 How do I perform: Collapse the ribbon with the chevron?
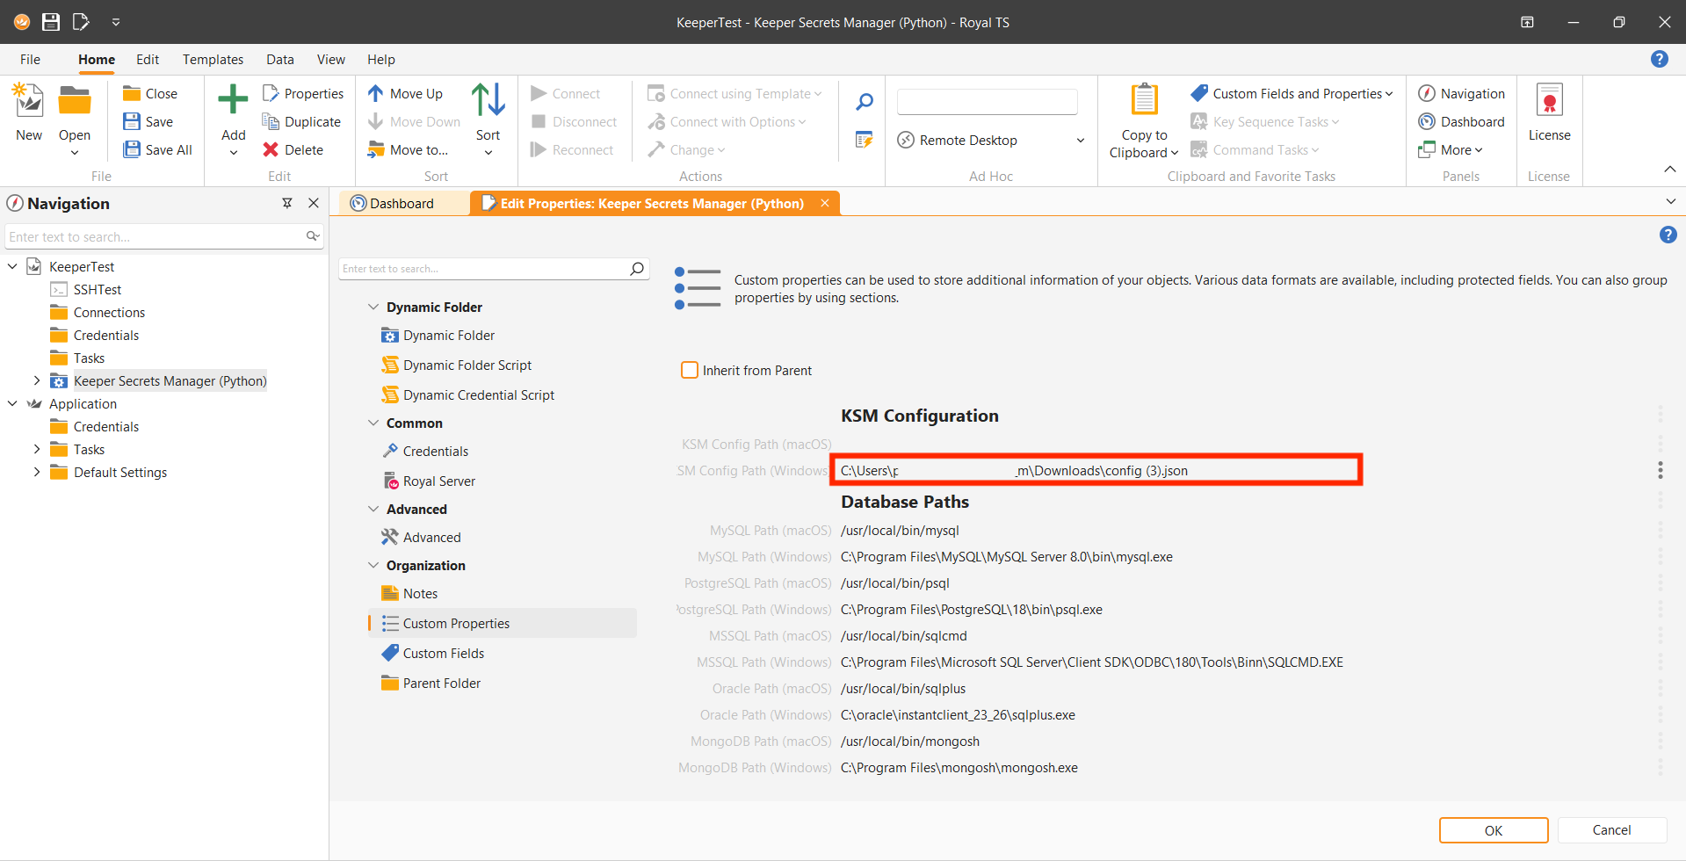point(1669,169)
